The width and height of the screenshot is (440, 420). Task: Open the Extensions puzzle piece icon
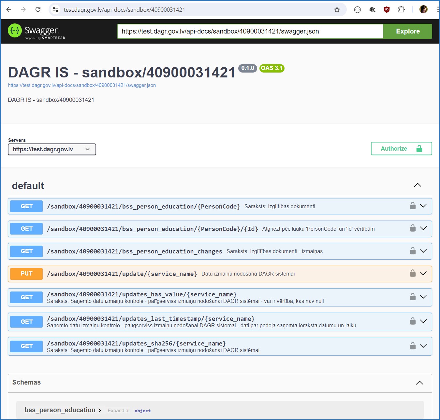[402, 9]
